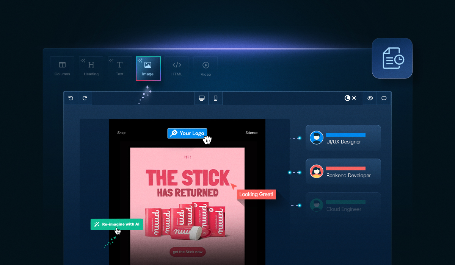Switch to mobile preview mode

pyautogui.click(x=215, y=98)
